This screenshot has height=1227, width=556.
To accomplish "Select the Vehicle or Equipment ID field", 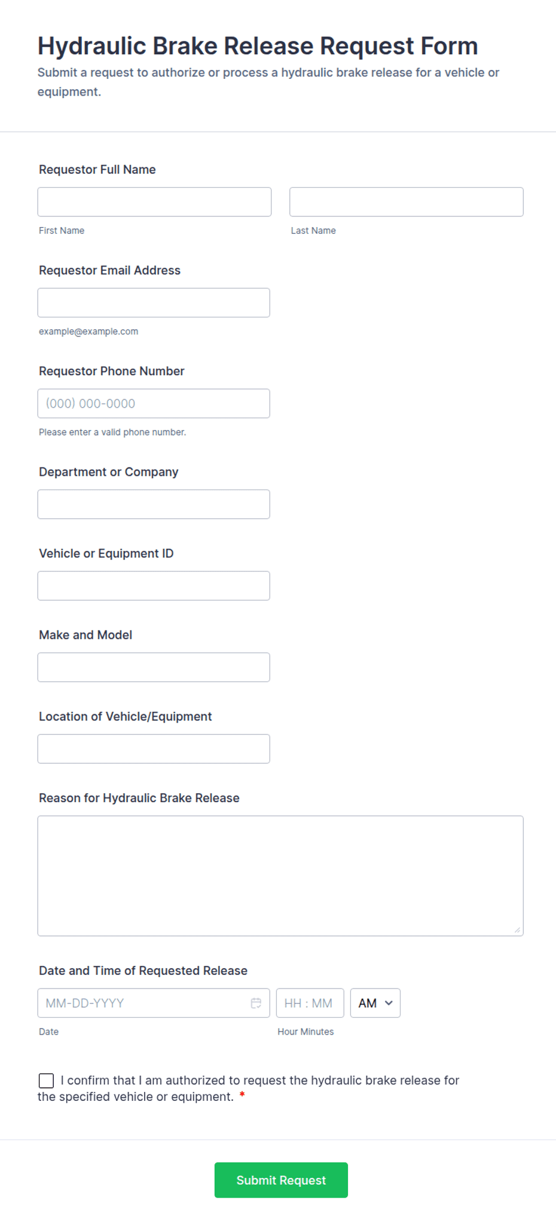I will point(154,586).
